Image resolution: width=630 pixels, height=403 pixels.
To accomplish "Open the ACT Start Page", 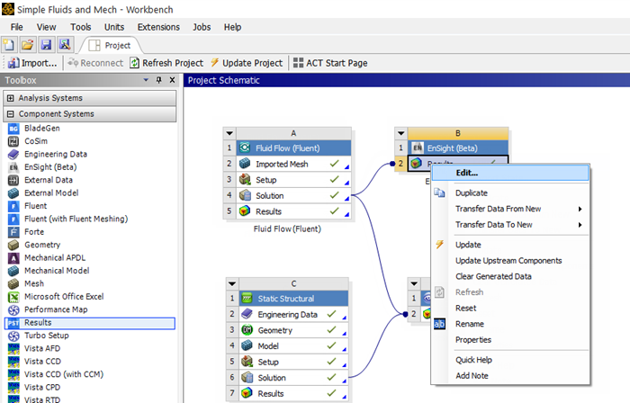I will 330,63.
